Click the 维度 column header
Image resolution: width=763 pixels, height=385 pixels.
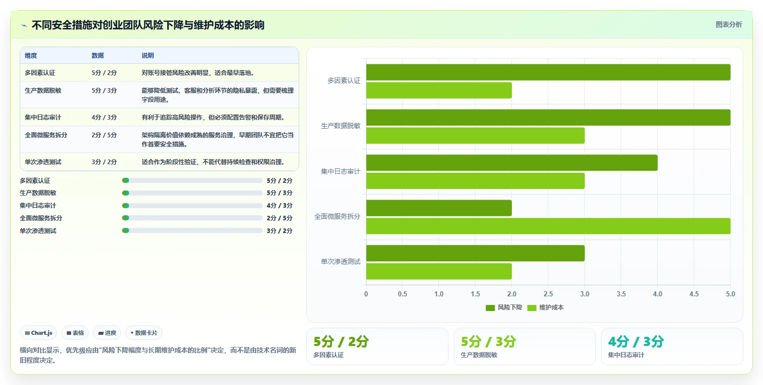(31, 55)
